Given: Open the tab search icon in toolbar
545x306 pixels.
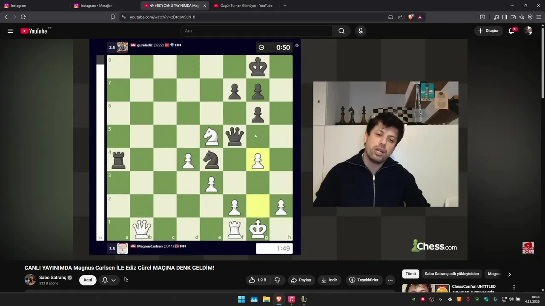Looking at the screenshot, I should 482,17.
